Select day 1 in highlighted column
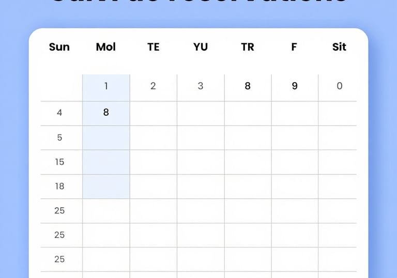Screen dimensions: 397x278 (x=106, y=86)
